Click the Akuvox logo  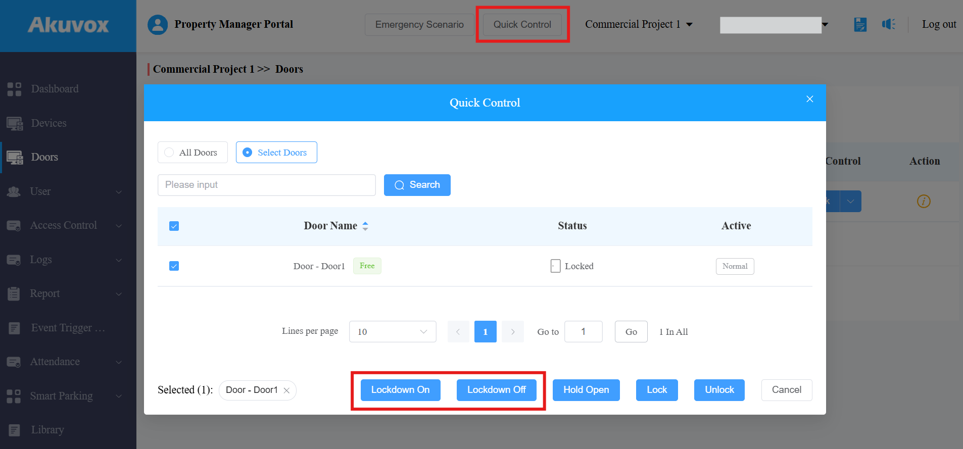tap(68, 25)
